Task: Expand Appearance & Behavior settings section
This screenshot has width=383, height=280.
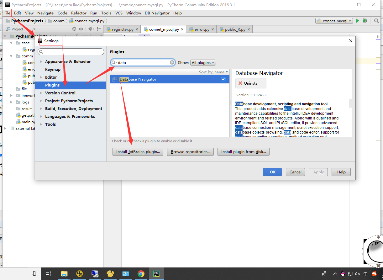Action: click(x=41, y=61)
